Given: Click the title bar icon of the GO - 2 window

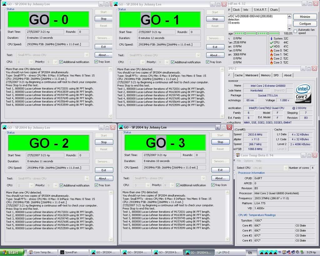Looking at the screenshot, I should click(4, 128).
